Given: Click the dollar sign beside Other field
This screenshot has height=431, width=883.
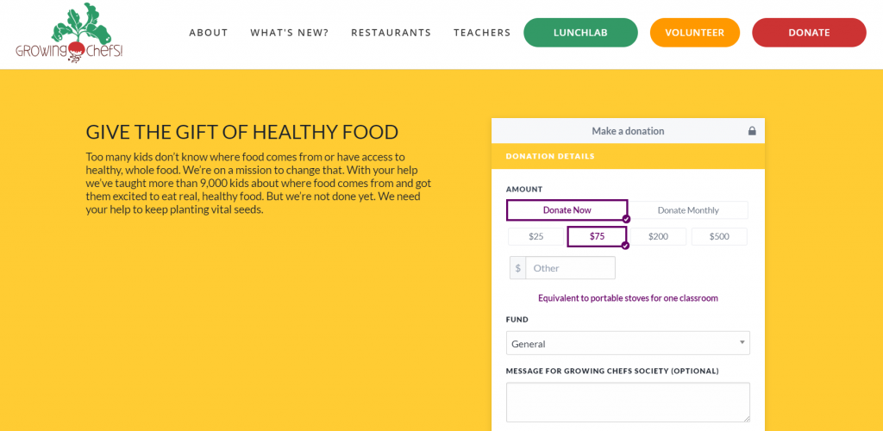Looking at the screenshot, I should pos(518,268).
